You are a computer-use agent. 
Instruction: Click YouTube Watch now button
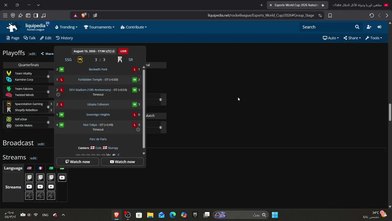[123, 162]
